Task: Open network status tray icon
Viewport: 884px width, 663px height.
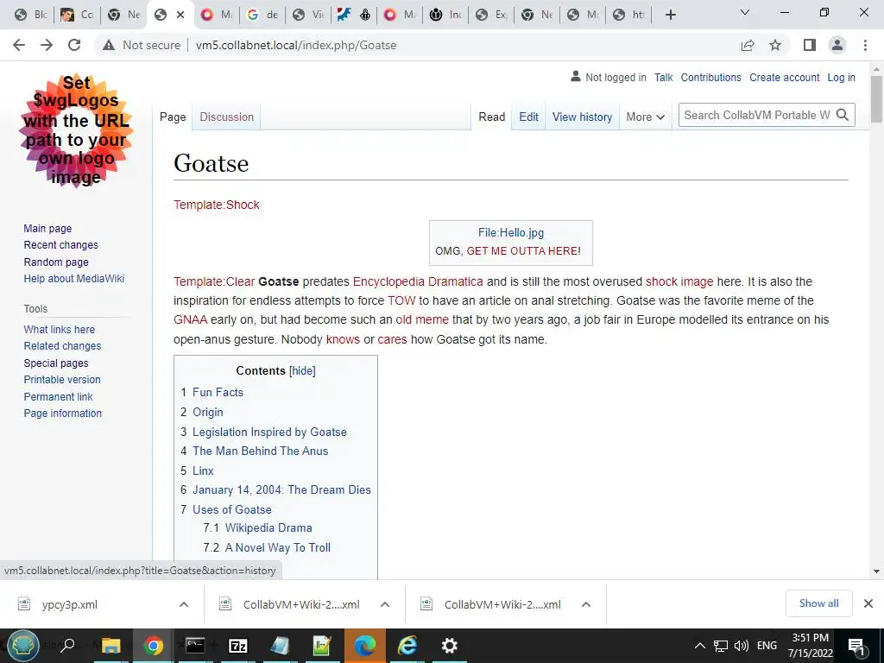Action: click(721, 646)
